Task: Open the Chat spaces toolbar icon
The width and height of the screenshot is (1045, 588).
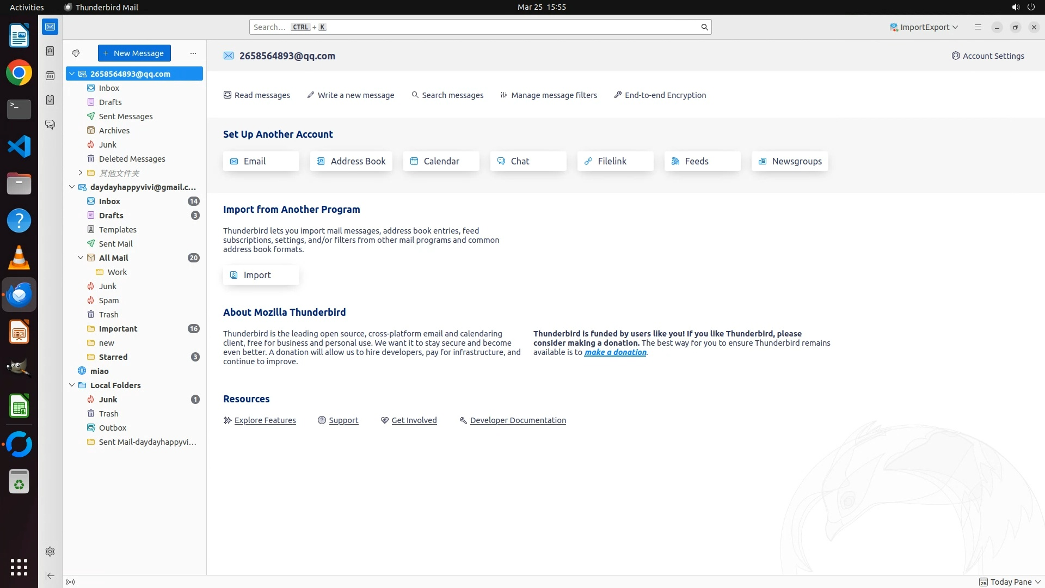Action: point(50,125)
